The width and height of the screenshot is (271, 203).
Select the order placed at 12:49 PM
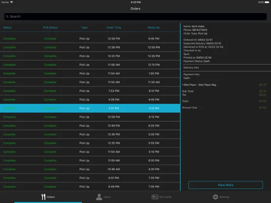(x=90, y=126)
